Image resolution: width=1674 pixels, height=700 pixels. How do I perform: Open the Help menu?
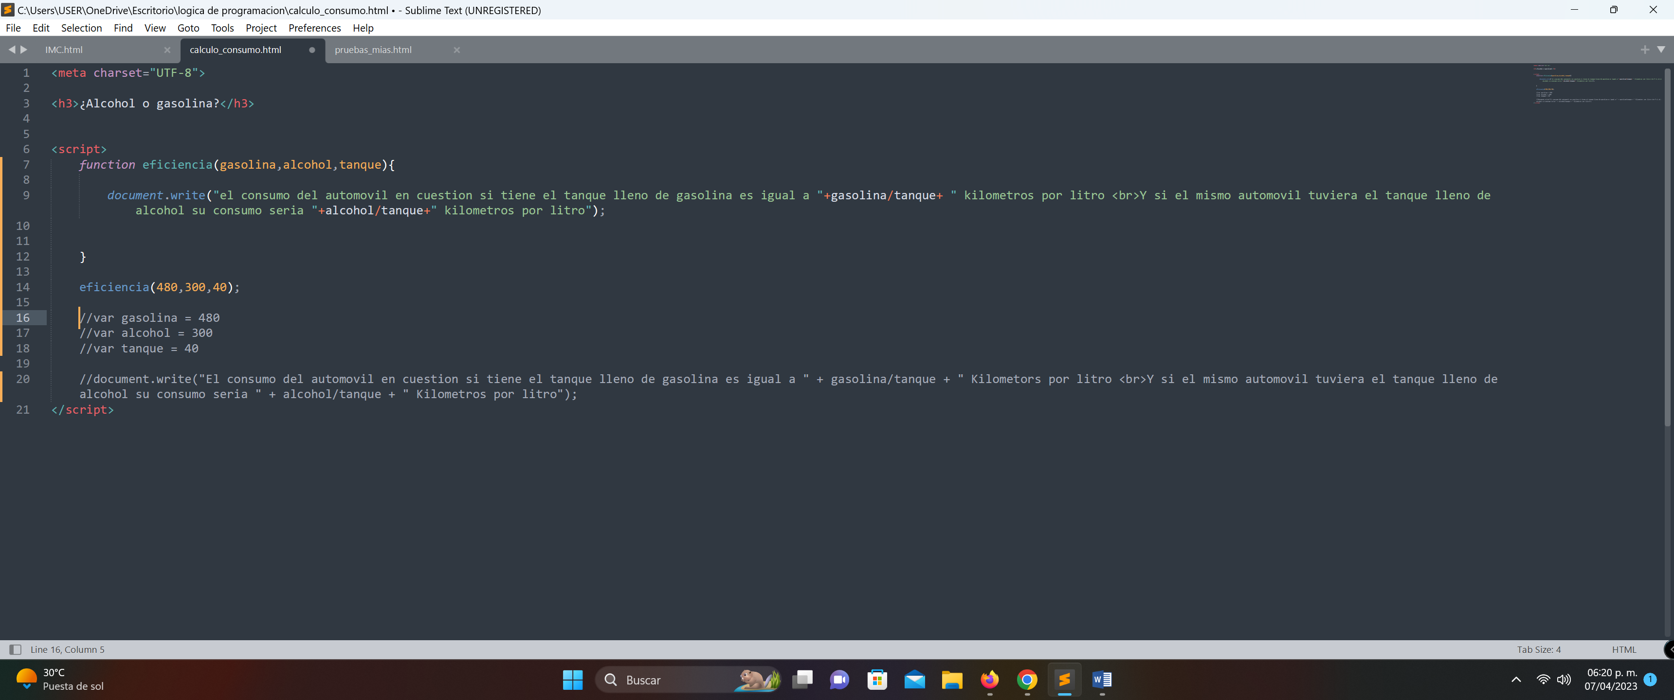click(363, 28)
